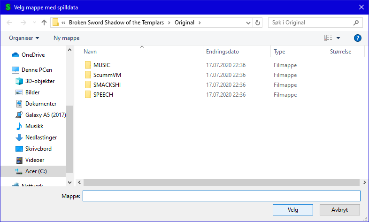This screenshot has width=369, height=222.
Task: Go up one folder level
Action: 44,23
